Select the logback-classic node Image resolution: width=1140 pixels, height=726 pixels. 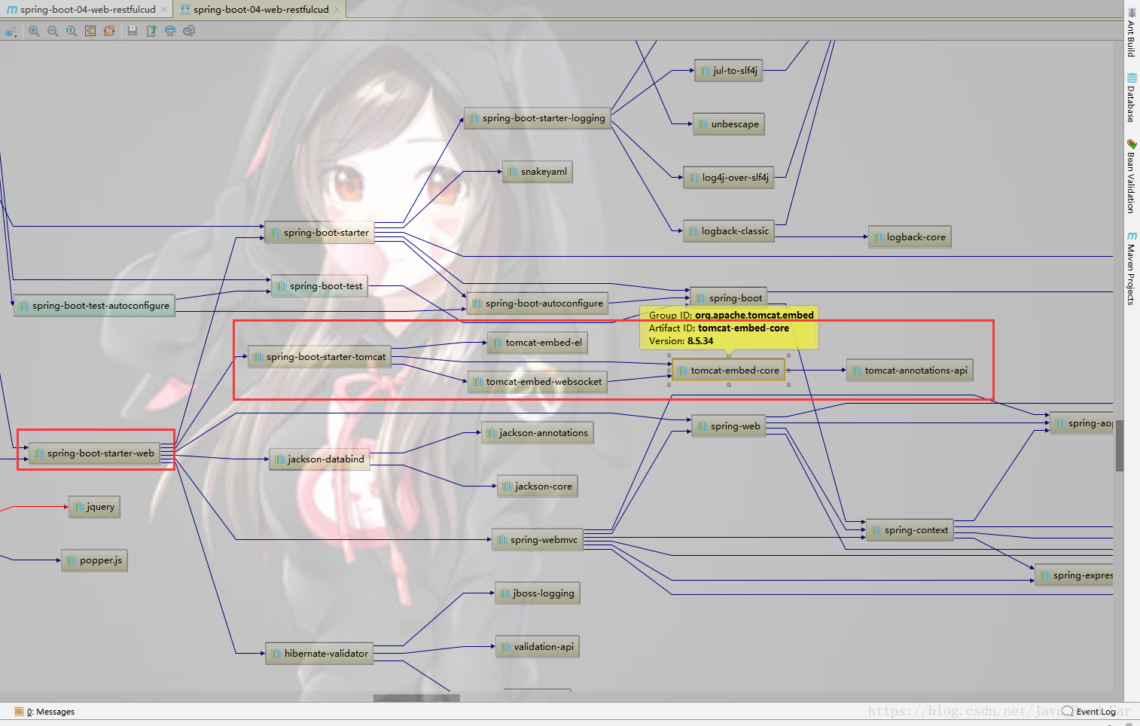click(729, 231)
